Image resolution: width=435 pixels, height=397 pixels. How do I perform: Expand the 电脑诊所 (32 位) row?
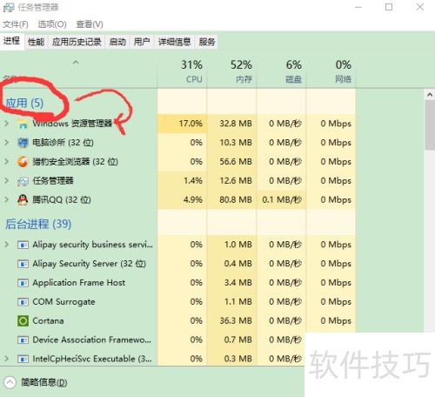(6, 143)
